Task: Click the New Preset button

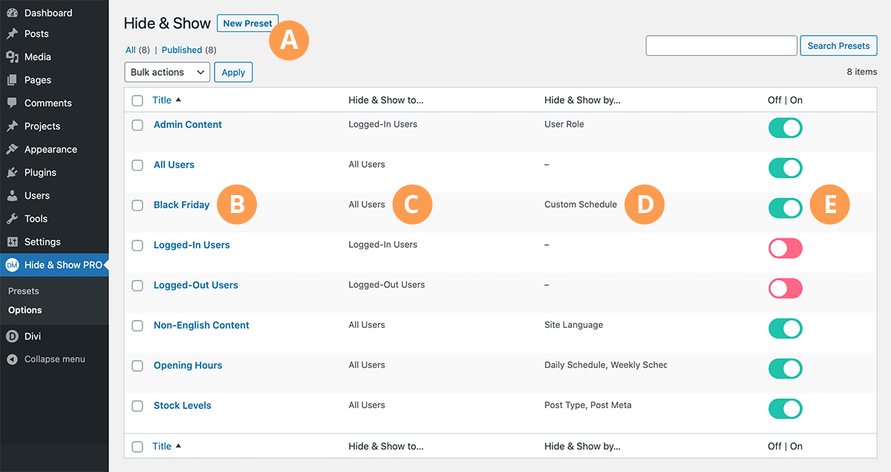Action: pos(248,23)
